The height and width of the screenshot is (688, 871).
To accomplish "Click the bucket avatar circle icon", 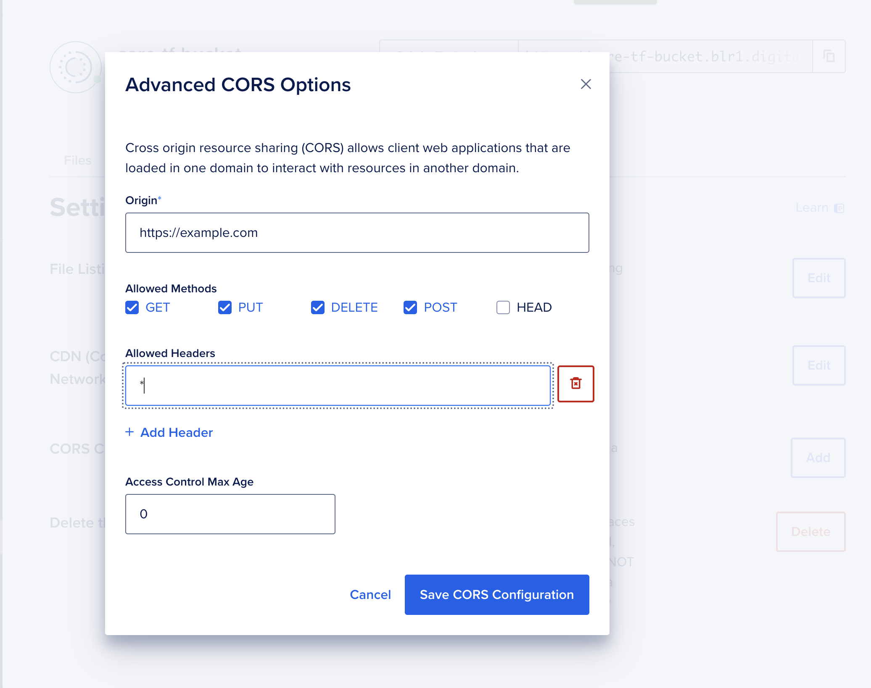I will tap(76, 67).
